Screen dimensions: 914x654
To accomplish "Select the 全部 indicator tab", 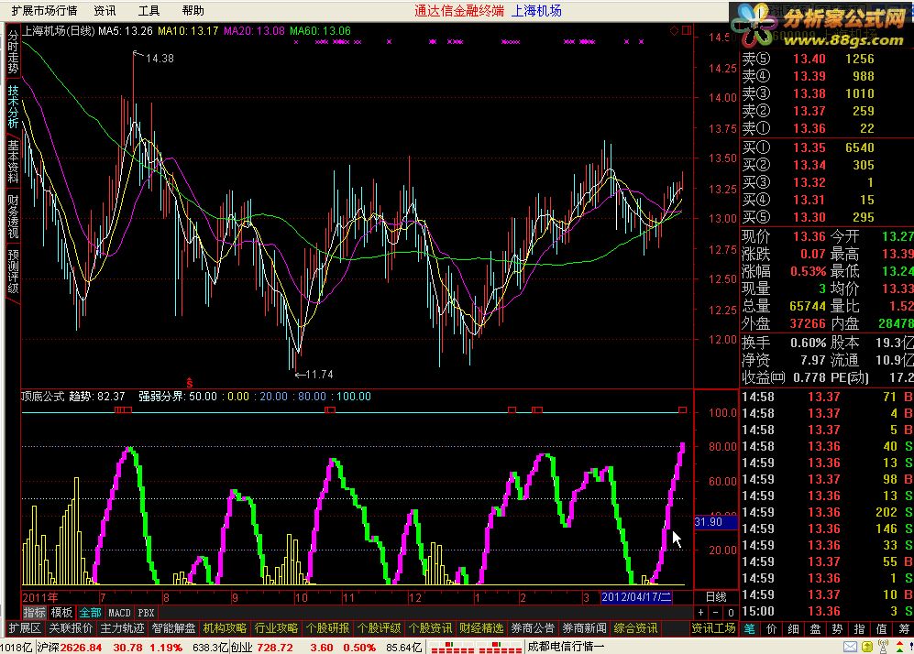I will point(91,613).
